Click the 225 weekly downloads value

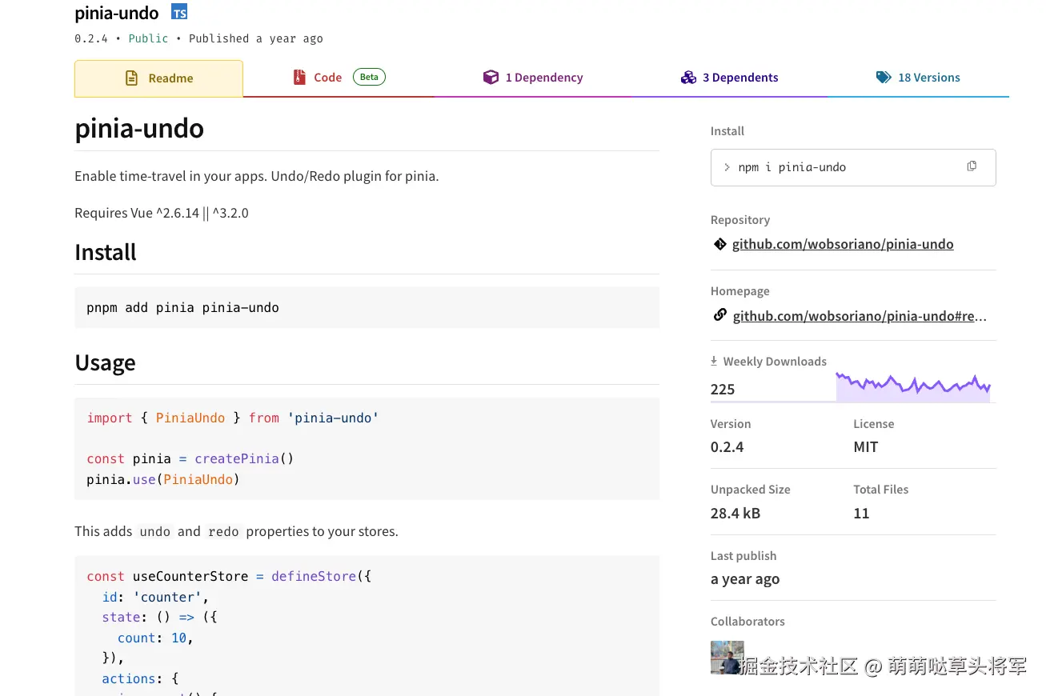pyautogui.click(x=723, y=389)
